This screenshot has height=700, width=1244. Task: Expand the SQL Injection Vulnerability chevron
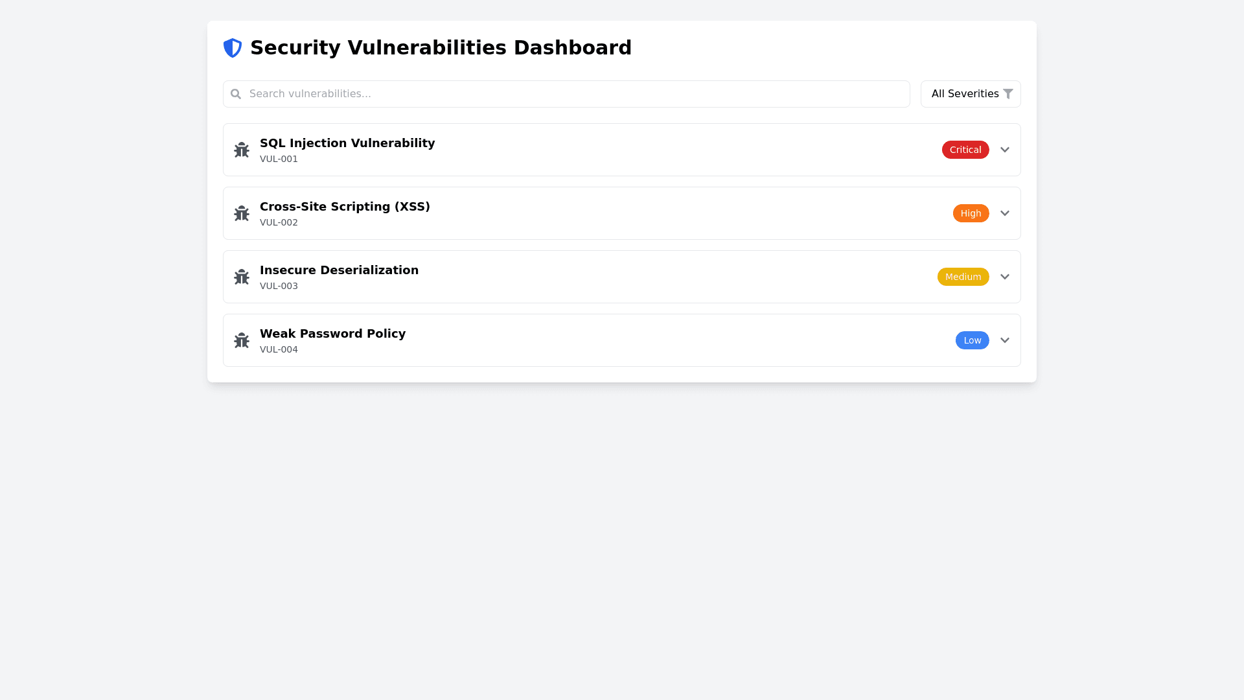(x=1005, y=150)
